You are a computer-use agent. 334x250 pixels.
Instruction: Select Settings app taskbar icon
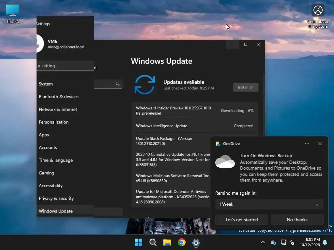coord(196,243)
